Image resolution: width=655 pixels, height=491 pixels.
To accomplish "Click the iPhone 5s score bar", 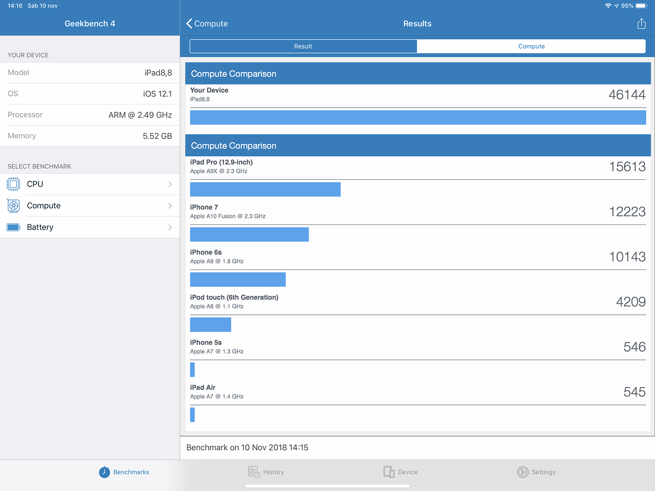I will [192, 370].
